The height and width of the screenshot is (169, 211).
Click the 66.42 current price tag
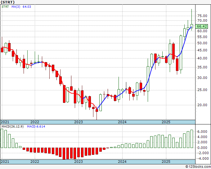click(x=202, y=26)
